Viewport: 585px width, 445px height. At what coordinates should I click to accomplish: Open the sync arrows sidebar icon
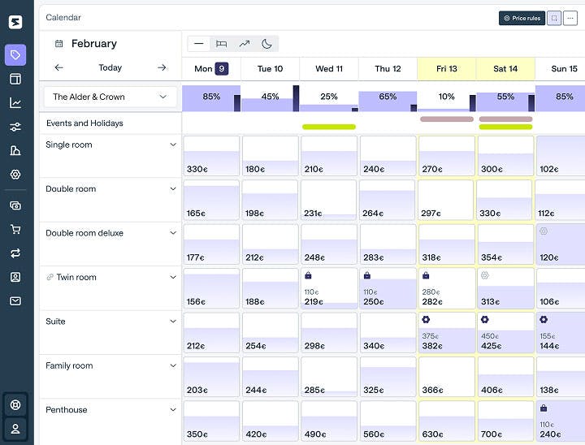click(15, 253)
